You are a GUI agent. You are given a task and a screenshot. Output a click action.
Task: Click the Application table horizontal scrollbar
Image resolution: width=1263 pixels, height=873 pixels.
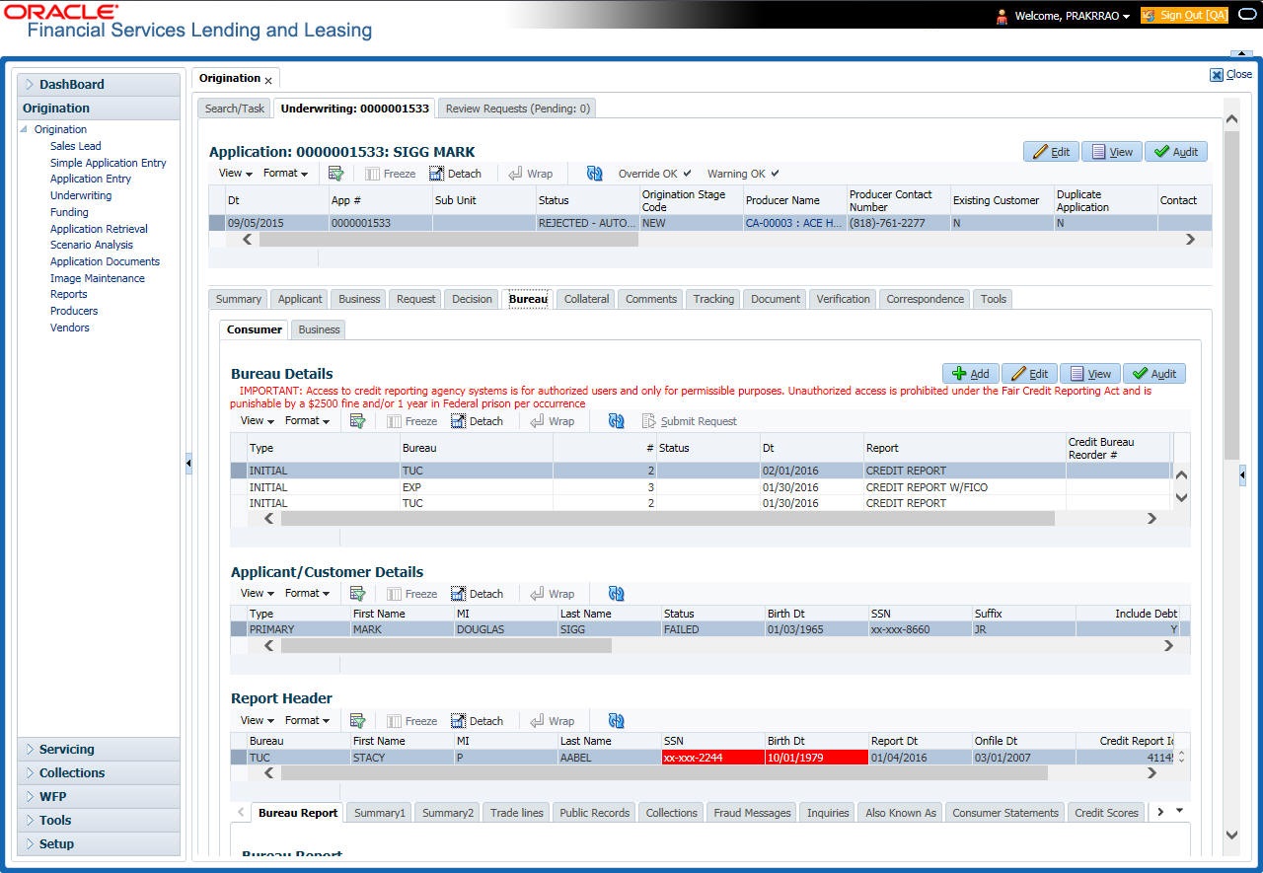[x=449, y=239]
